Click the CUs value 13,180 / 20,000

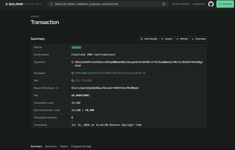(x=83, y=110)
